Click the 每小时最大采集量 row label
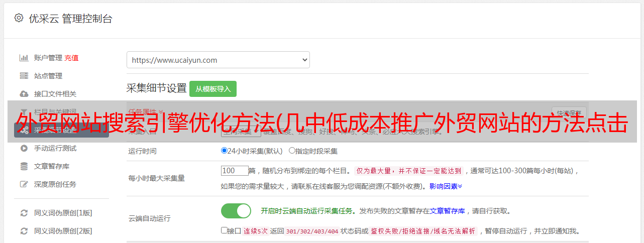The height and width of the screenshot is (243, 644). 157,178
